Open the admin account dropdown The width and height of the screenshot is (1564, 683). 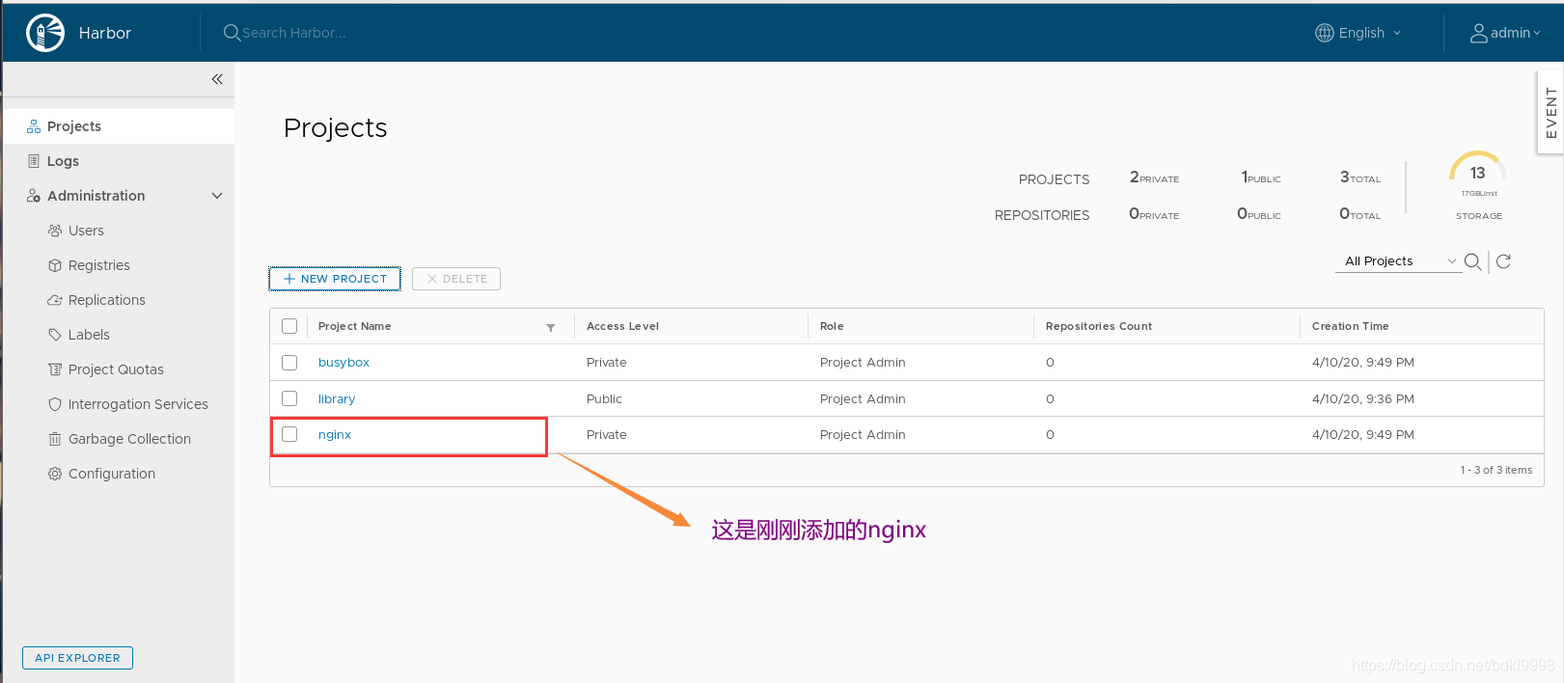coord(1505,33)
